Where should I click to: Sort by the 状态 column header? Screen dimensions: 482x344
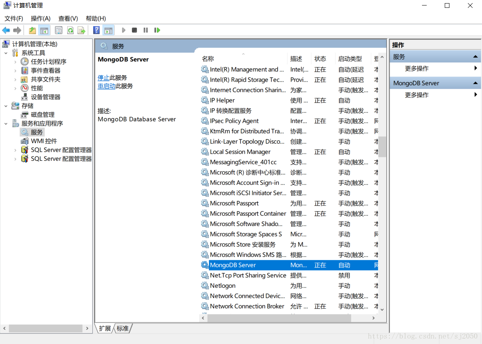pyautogui.click(x=324, y=59)
